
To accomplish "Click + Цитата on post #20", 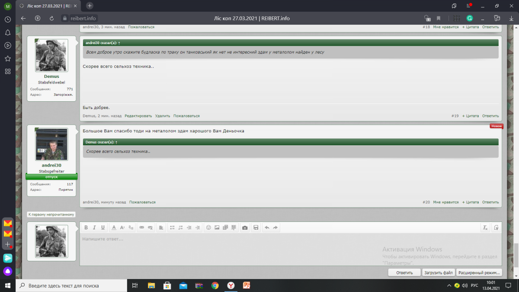I will click(471, 202).
